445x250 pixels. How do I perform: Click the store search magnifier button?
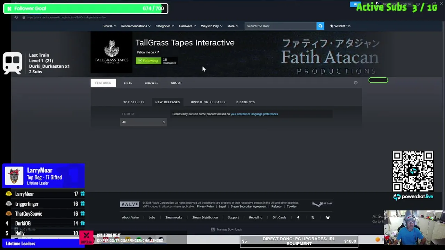pyautogui.click(x=320, y=26)
